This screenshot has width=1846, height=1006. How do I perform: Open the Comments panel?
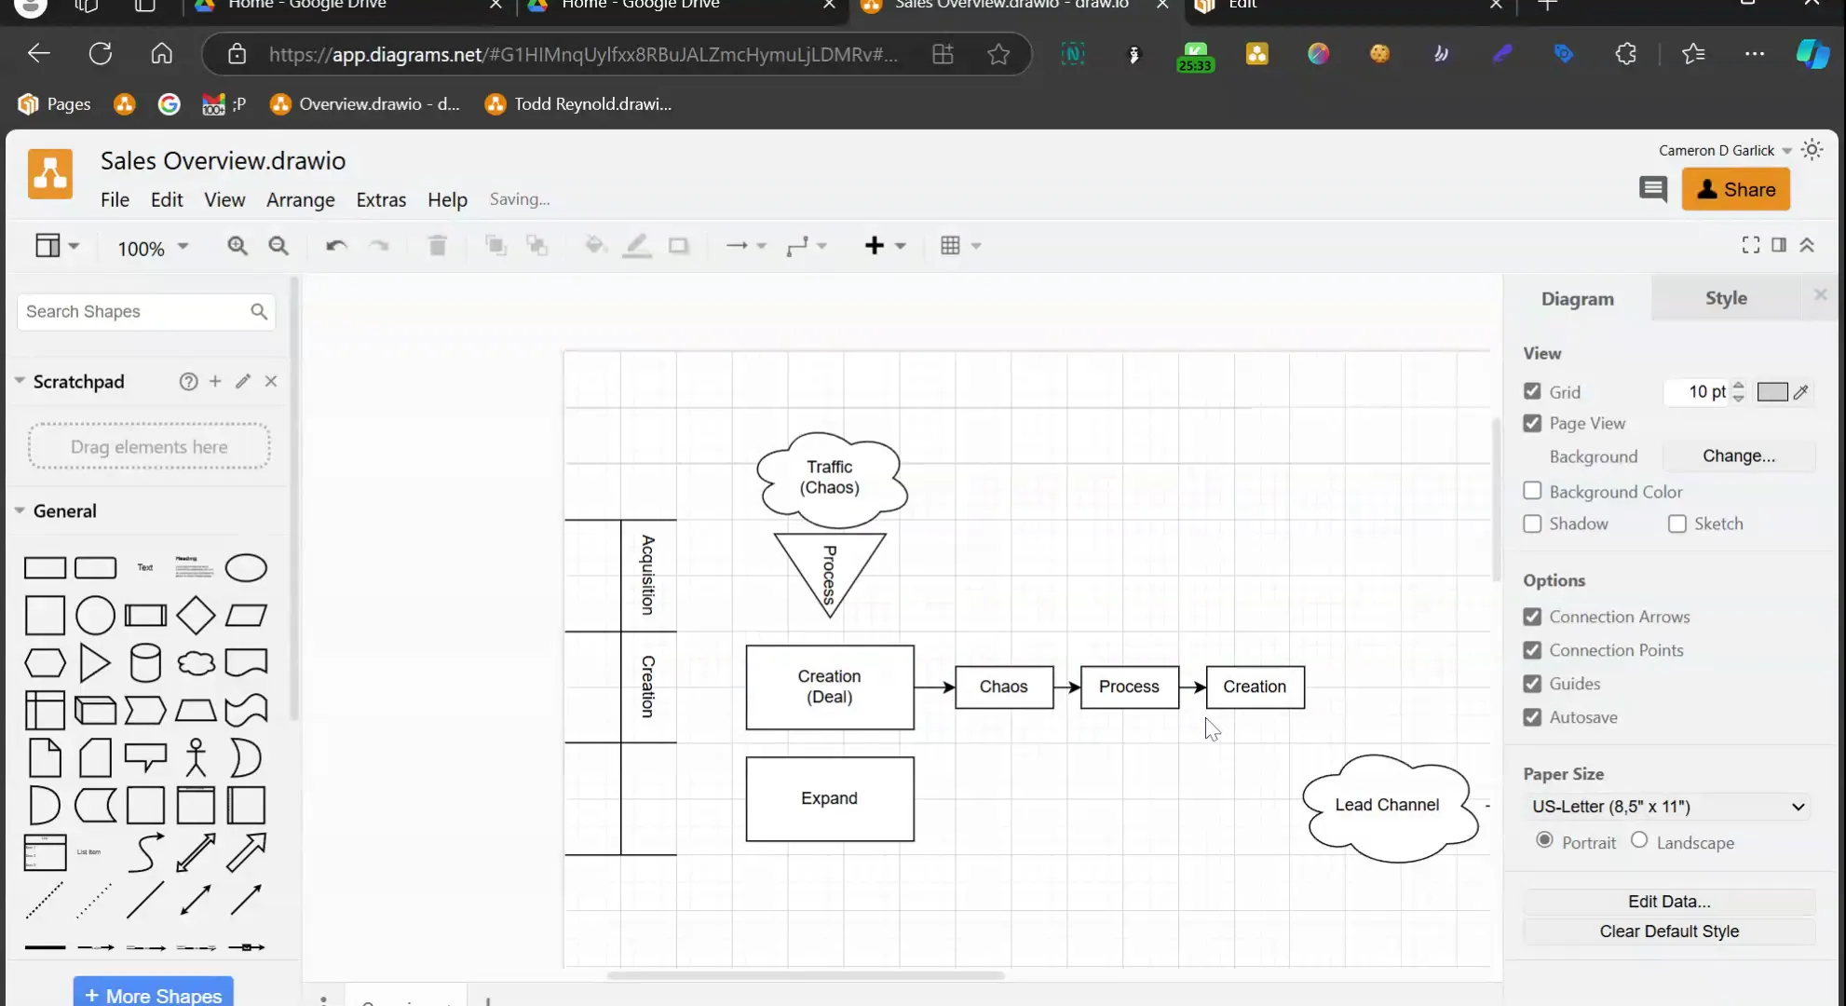click(x=1653, y=189)
